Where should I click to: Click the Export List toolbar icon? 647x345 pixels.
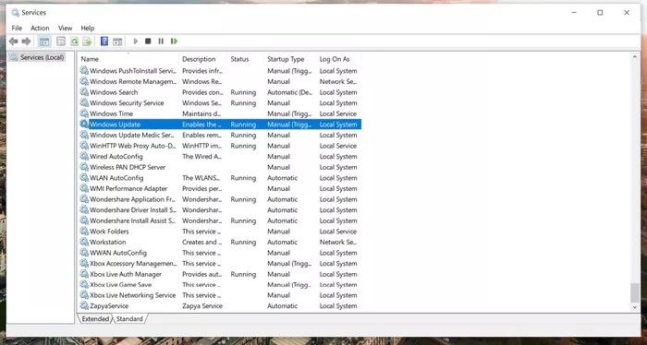[87, 42]
